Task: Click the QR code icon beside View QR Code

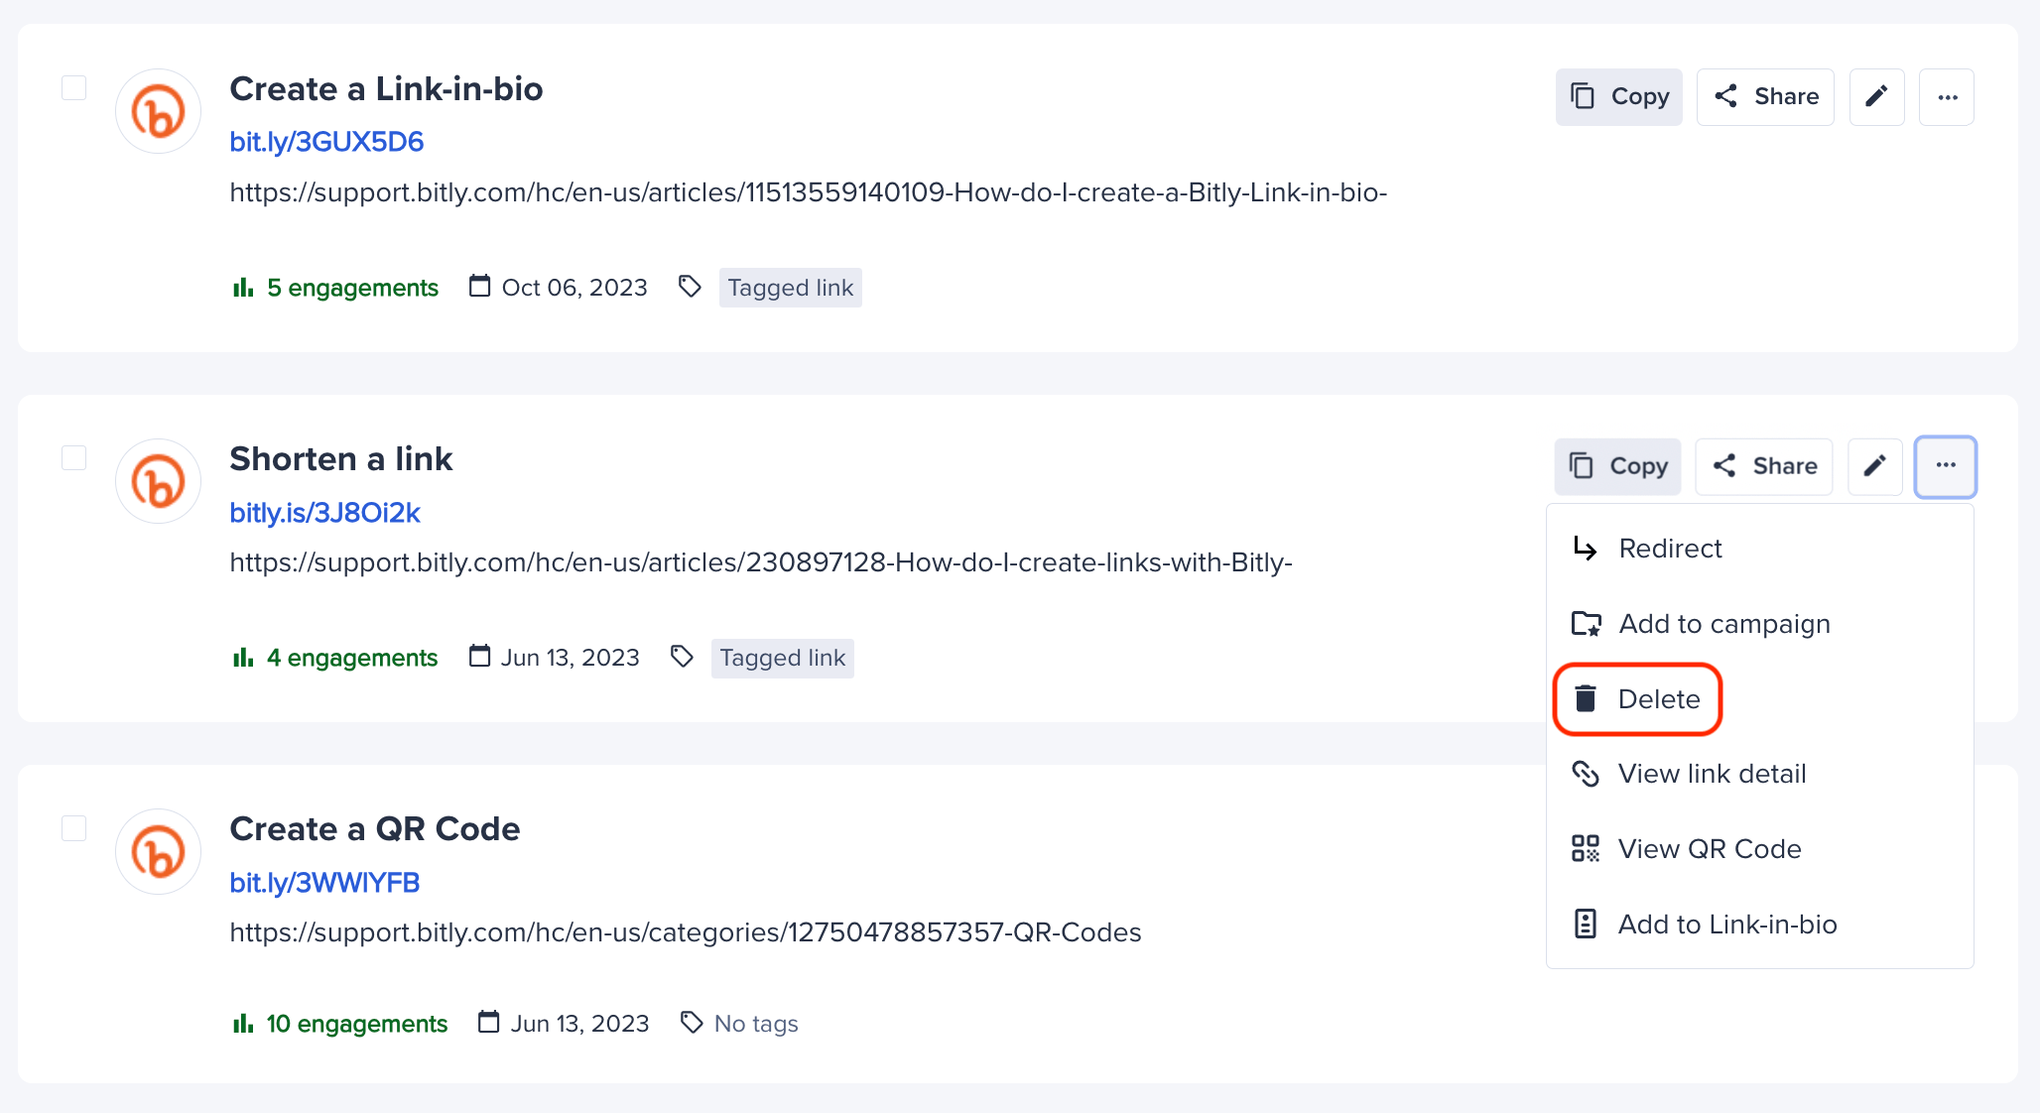Action: coord(1586,848)
